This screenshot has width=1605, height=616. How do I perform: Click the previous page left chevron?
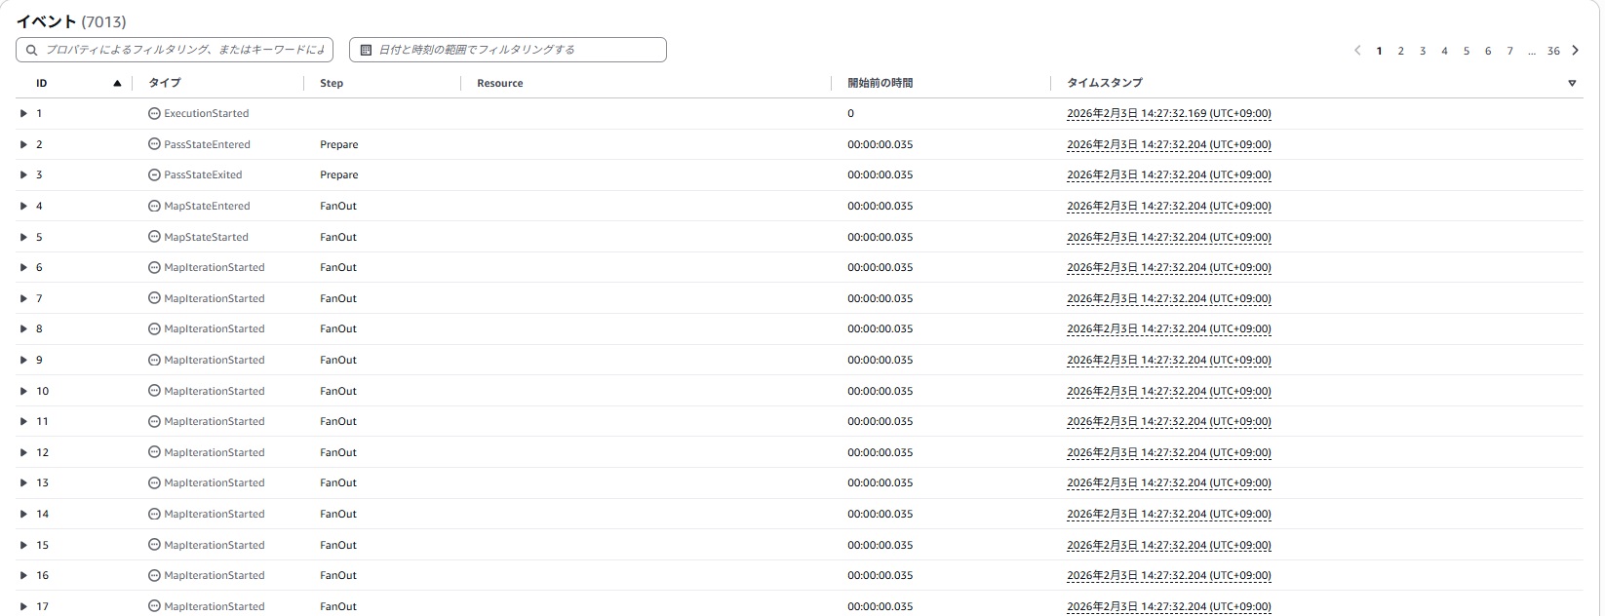click(1357, 51)
